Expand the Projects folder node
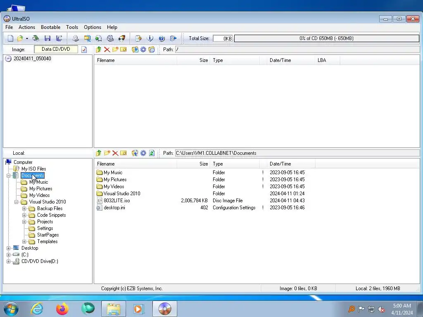The width and height of the screenshot is (423, 317). point(24,222)
